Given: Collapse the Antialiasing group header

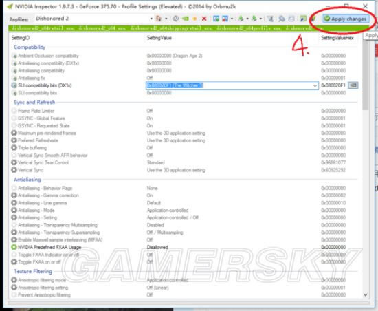Looking at the screenshot, I should point(27,180).
